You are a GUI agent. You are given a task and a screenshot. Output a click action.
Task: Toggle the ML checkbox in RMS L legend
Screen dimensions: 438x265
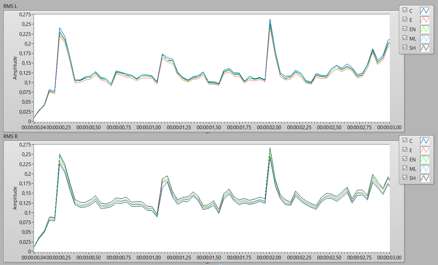(x=405, y=38)
